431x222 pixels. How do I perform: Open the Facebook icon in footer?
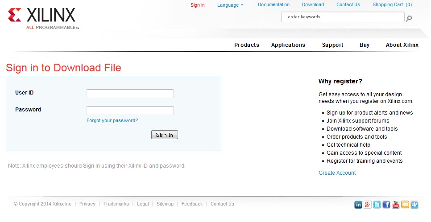pos(386,205)
